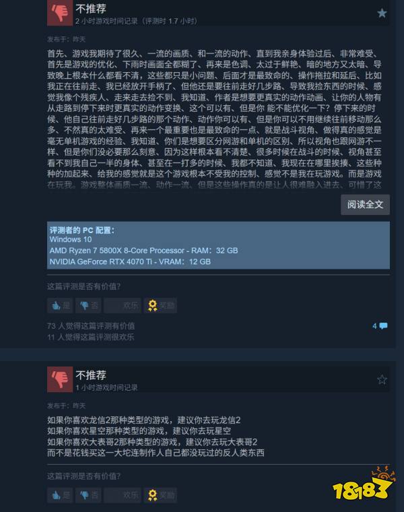This screenshot has height=512, width=404.
Task: Vote 是 (helpful) on the second review
Action: [x=60, y=495]
